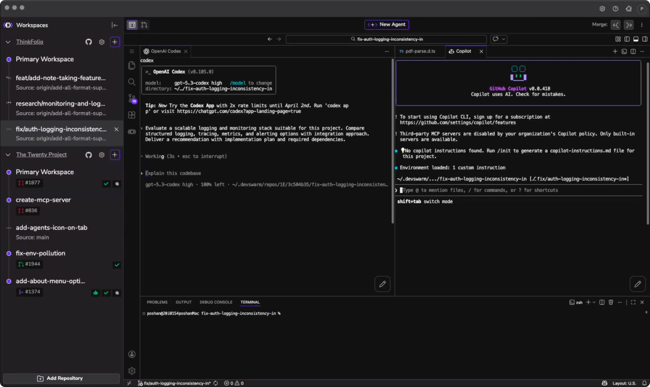Collapse the ThinkFolio repository tree
Image resolution: width=650 pixels, height=387 pixels.
tap(8, 42)
